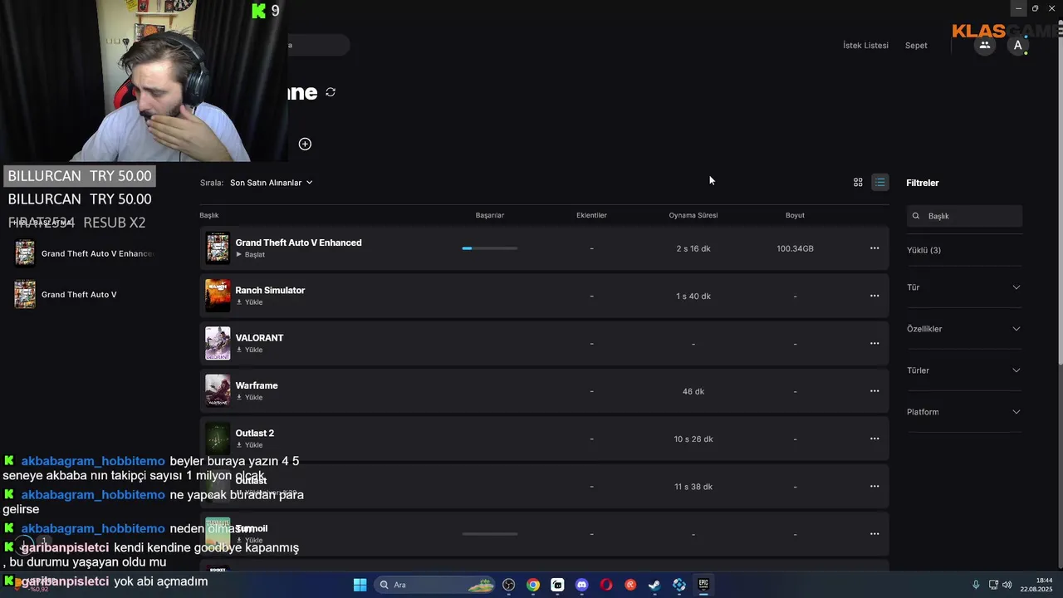Click the Turmoil achievements progress bar
The height and width of the screenshot is (598, 1063).
pyautogui.click(x=490, y=534)
